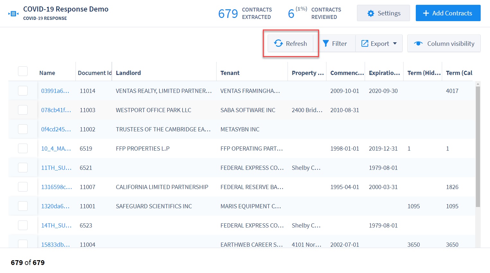Sort by the Tenant column header
Viewport: 490px width, 273px height.
(x=230, y=73)
